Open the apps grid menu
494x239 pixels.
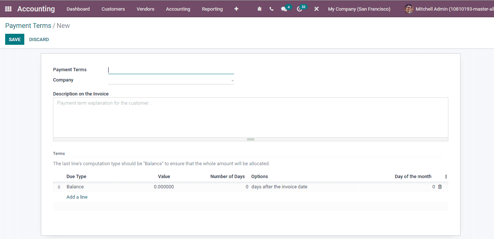[x=8, y=8]
